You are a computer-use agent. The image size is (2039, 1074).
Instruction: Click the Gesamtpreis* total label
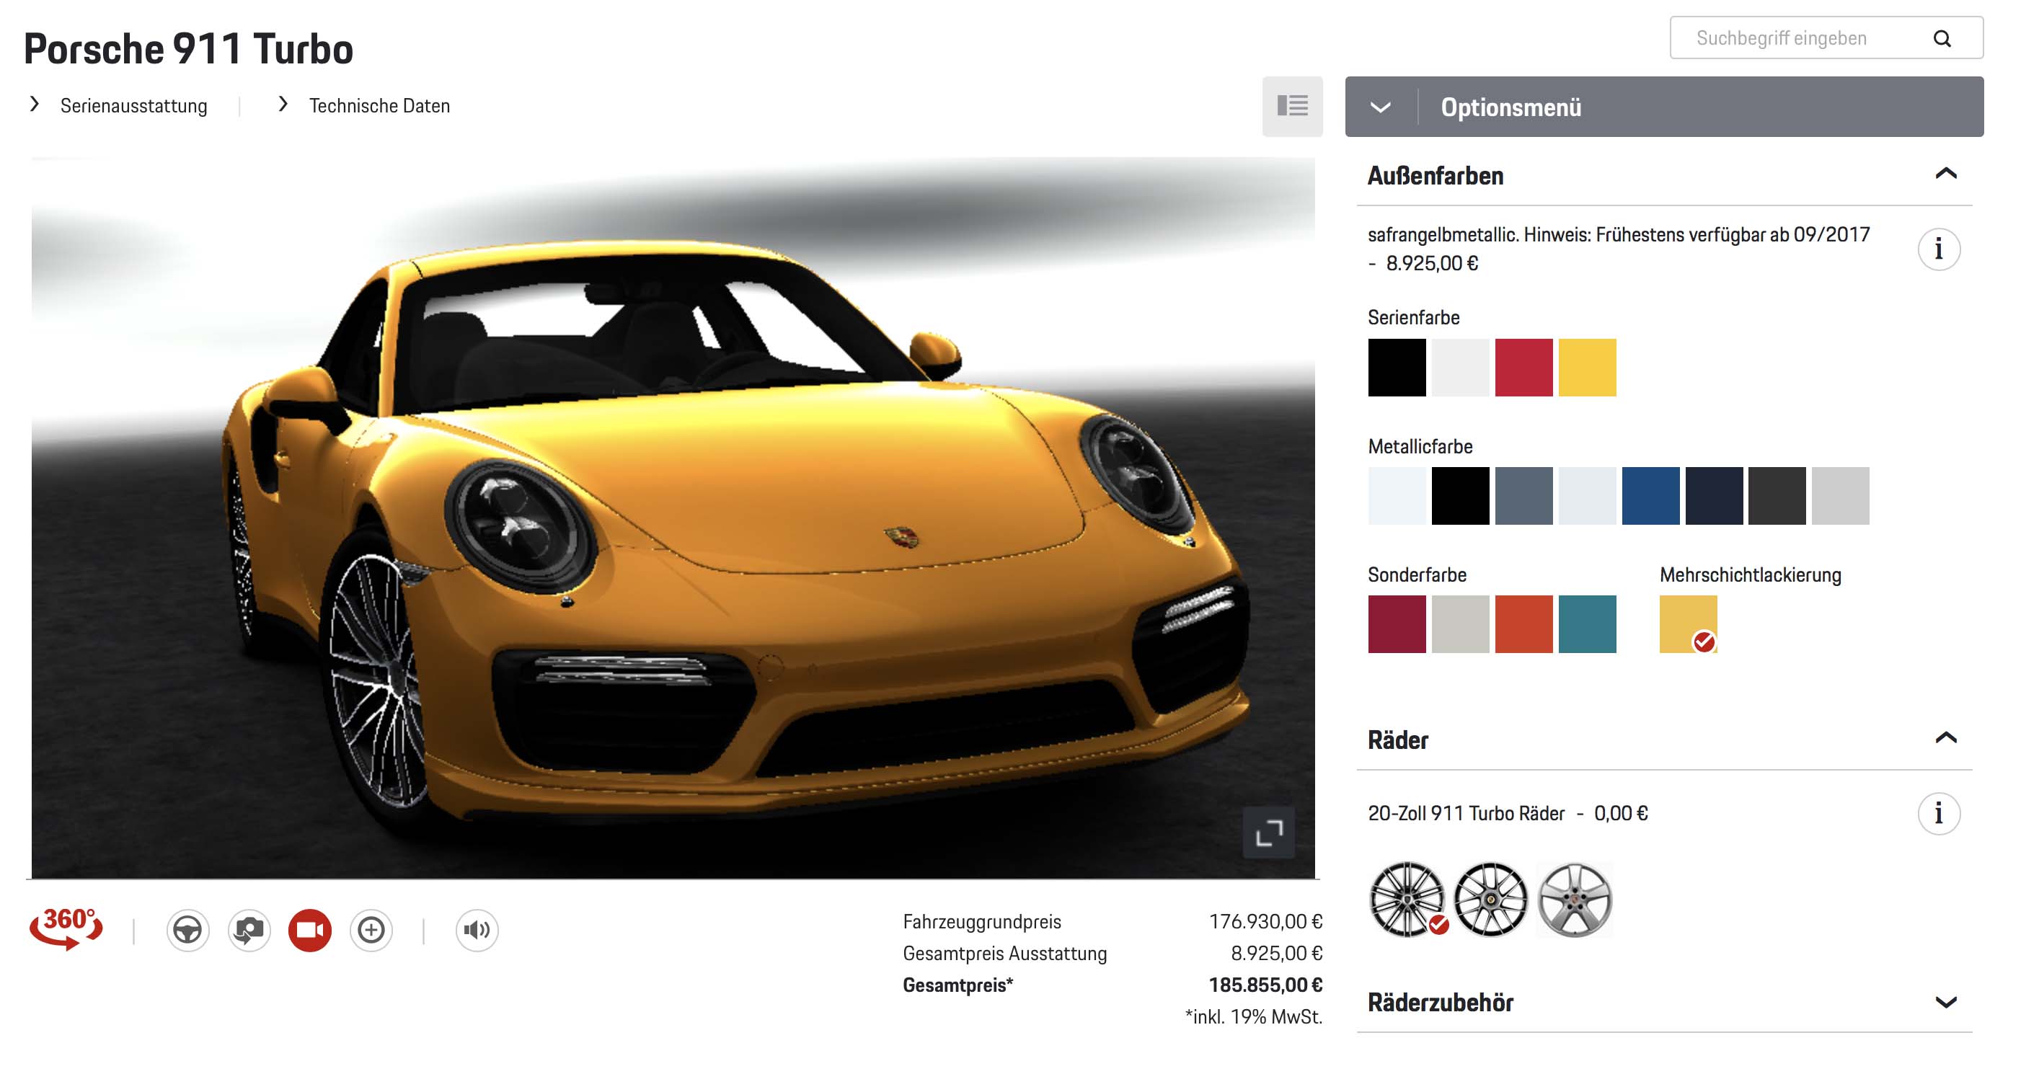[957, 985]
